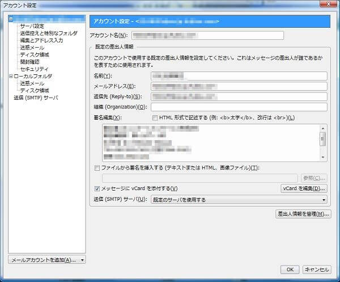Click the 組織 (Organization) input field

click(x=239, y=107)
